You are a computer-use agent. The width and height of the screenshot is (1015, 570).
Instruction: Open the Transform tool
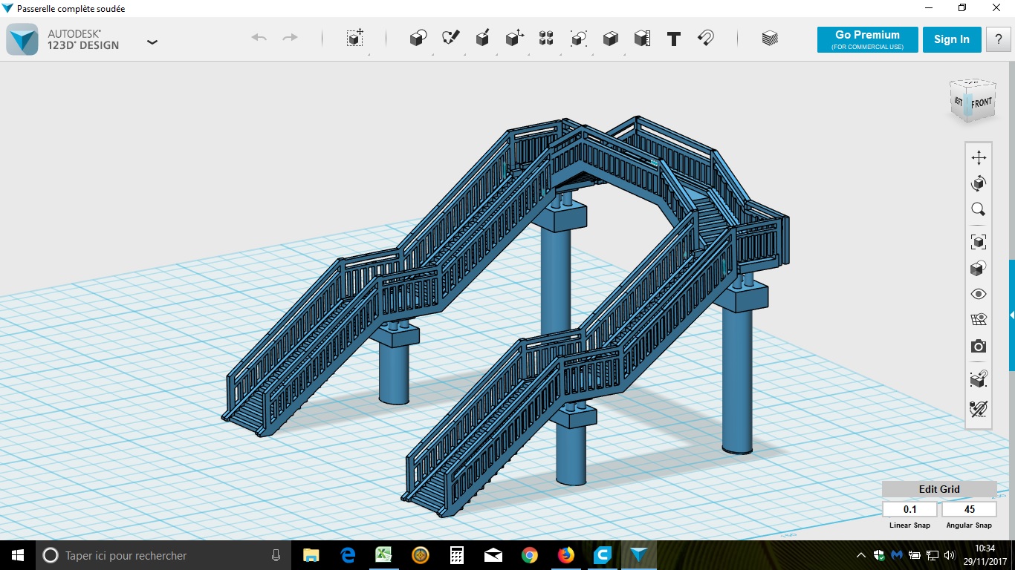coord(355,38)
